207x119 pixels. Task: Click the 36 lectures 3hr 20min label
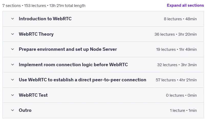pos(176,34)
